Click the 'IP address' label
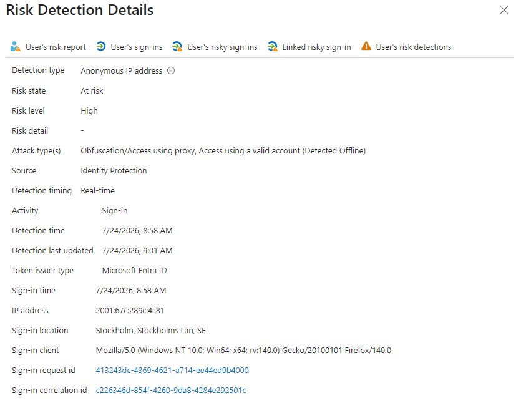 coord(30,311)
